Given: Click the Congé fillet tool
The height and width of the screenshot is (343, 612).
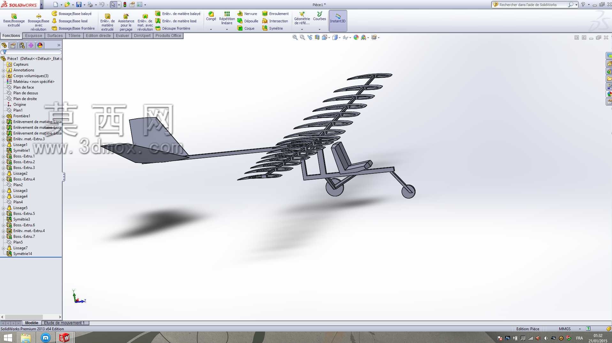Looking at the screenshot, I should [x=211, y=16].
